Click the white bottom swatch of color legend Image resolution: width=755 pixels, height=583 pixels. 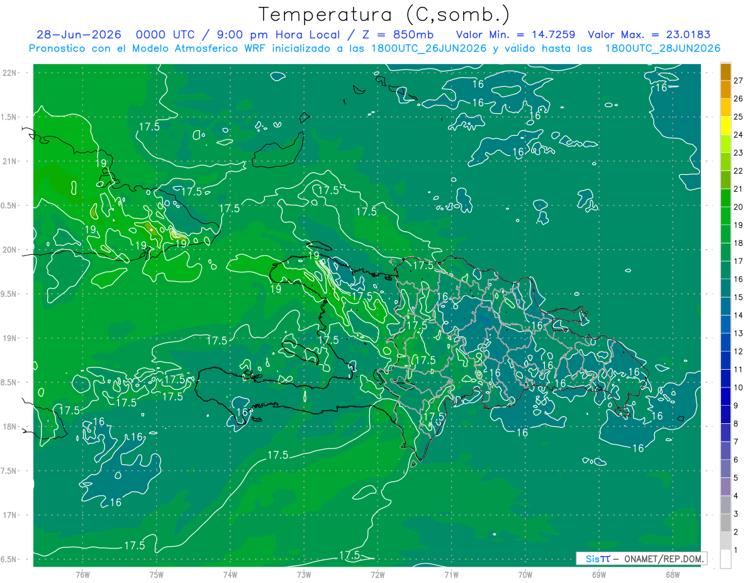725,559
